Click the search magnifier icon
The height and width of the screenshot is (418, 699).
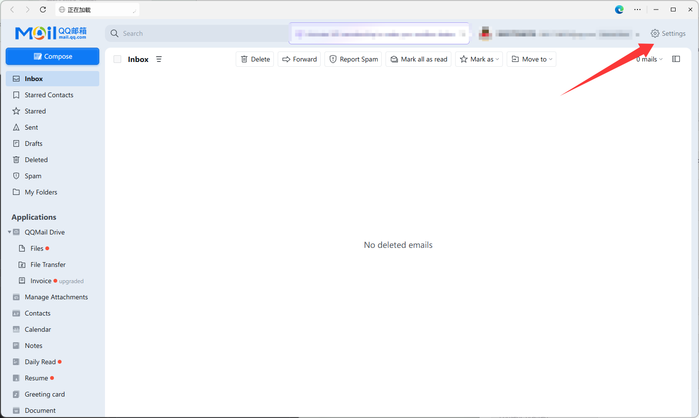coord(115,33)
